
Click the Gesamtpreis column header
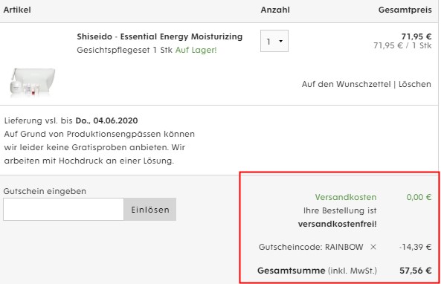[x=405, y=10]
